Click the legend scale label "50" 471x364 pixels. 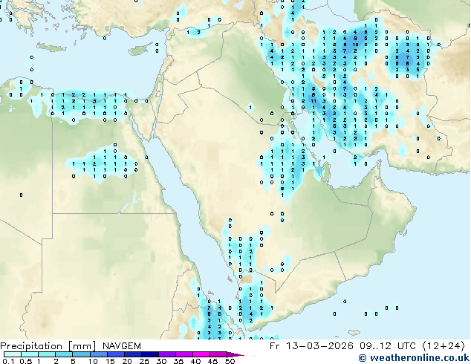click(230, 361)
